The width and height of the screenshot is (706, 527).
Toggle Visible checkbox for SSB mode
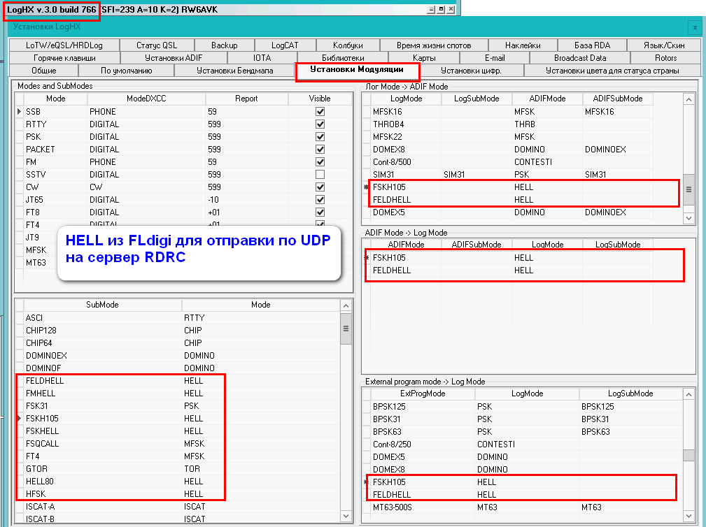[x=320, y=112]
